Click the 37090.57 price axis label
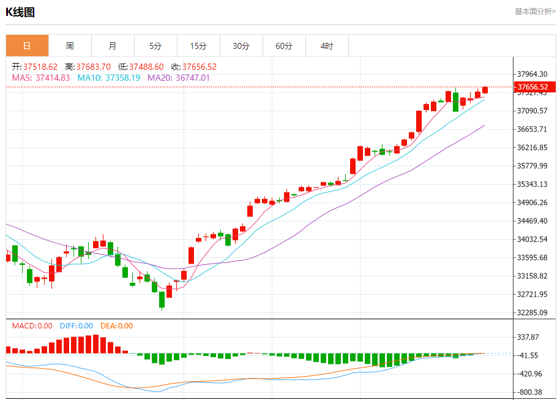This screenshot has width=560, height=400. [x=532, y=111]
